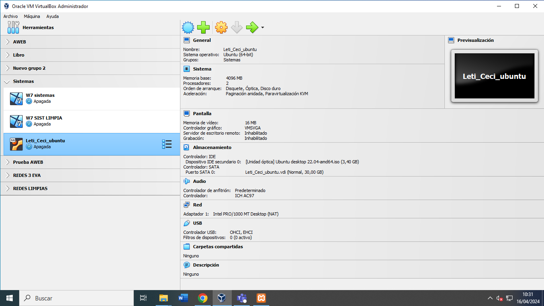Click the Sistema section header

tap(202, 69)
